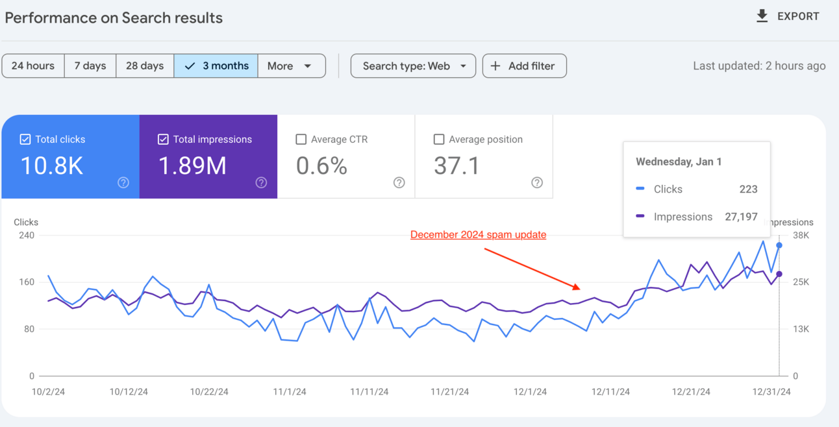839x427 pixels.
Task: Click the blue Clicks legend marker in tooltip
Action: point(640,189)
